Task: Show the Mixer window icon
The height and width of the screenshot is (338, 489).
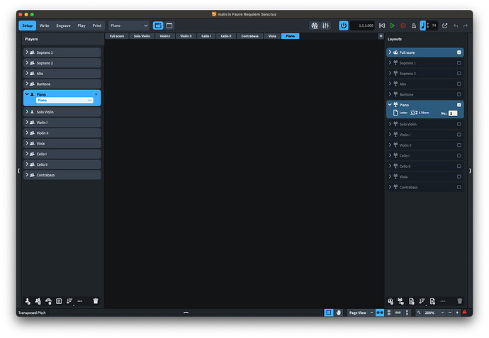Action: tap(326, 26)
